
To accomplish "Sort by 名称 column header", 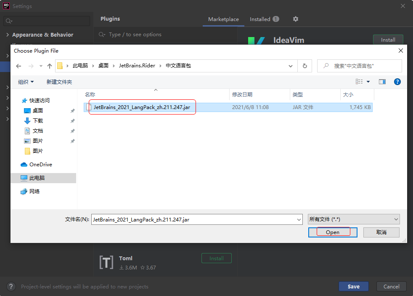I will (x=90, y=95).
